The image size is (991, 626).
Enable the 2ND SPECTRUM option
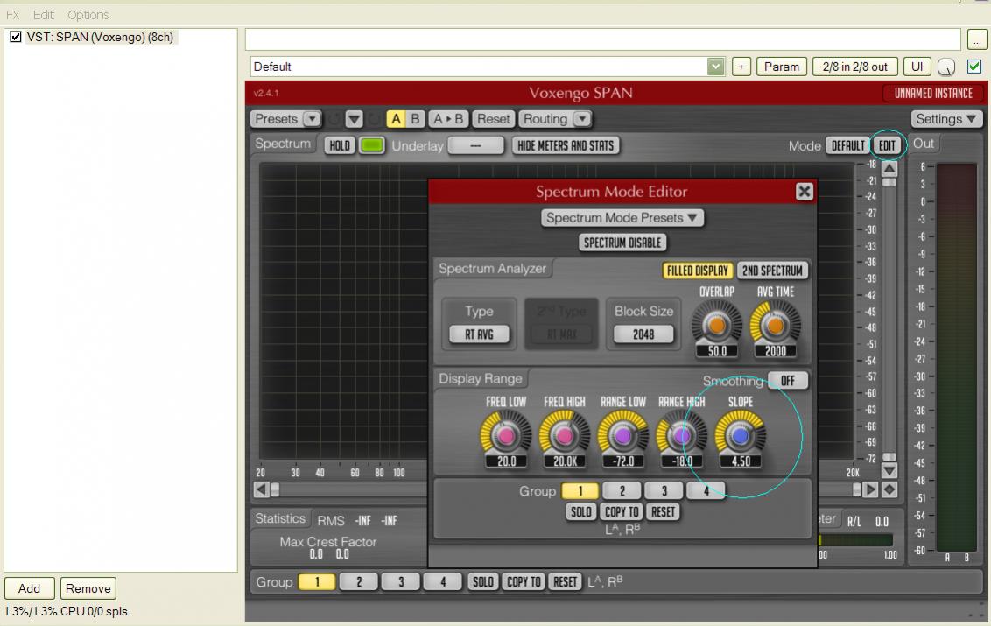771,271
